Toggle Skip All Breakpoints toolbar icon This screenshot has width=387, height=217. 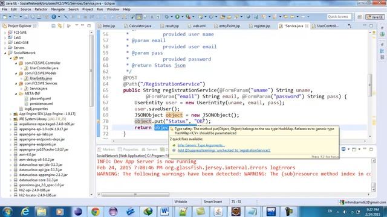tap(65, 17)
